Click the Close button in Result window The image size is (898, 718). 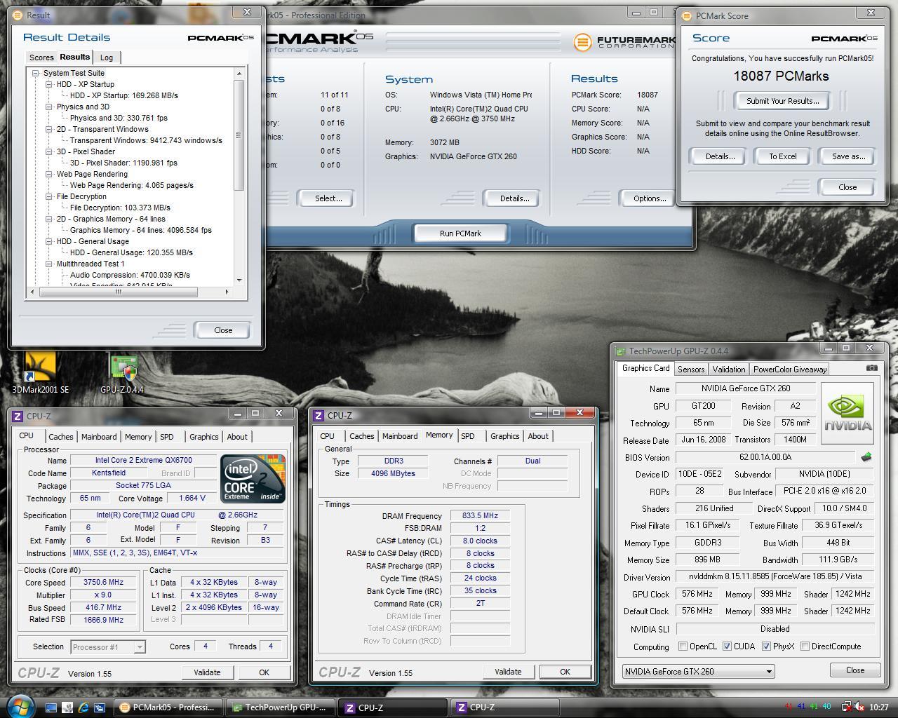tap(223, 330)
